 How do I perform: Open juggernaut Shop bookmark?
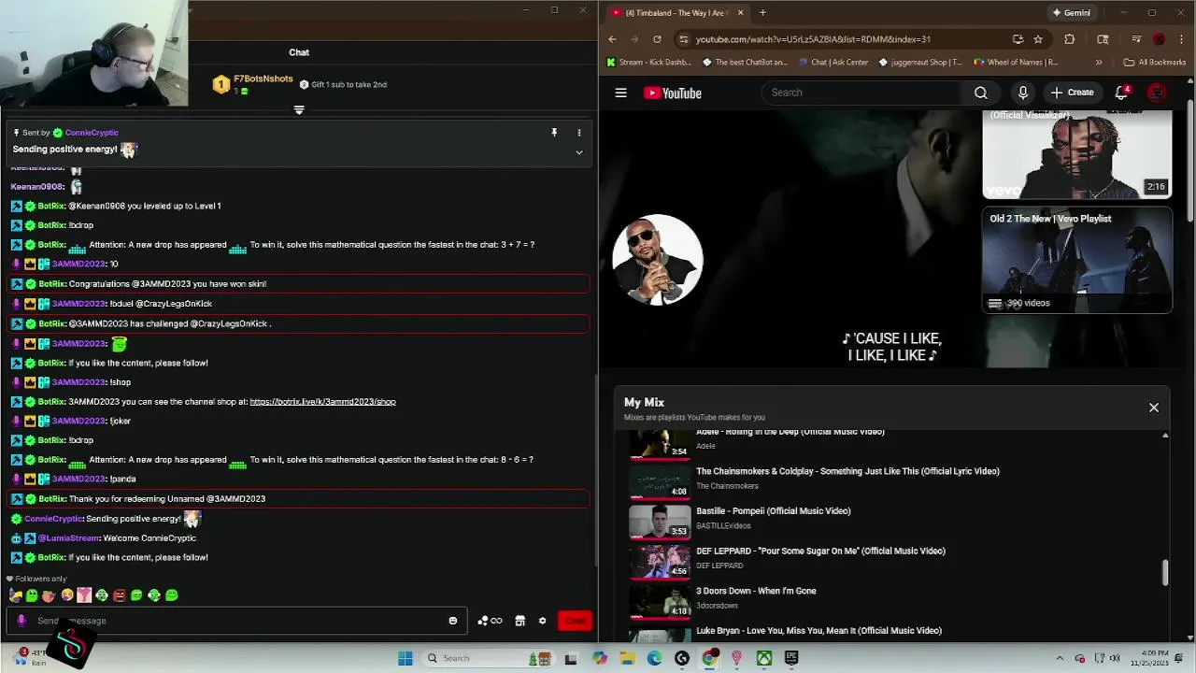pos(920,63)
